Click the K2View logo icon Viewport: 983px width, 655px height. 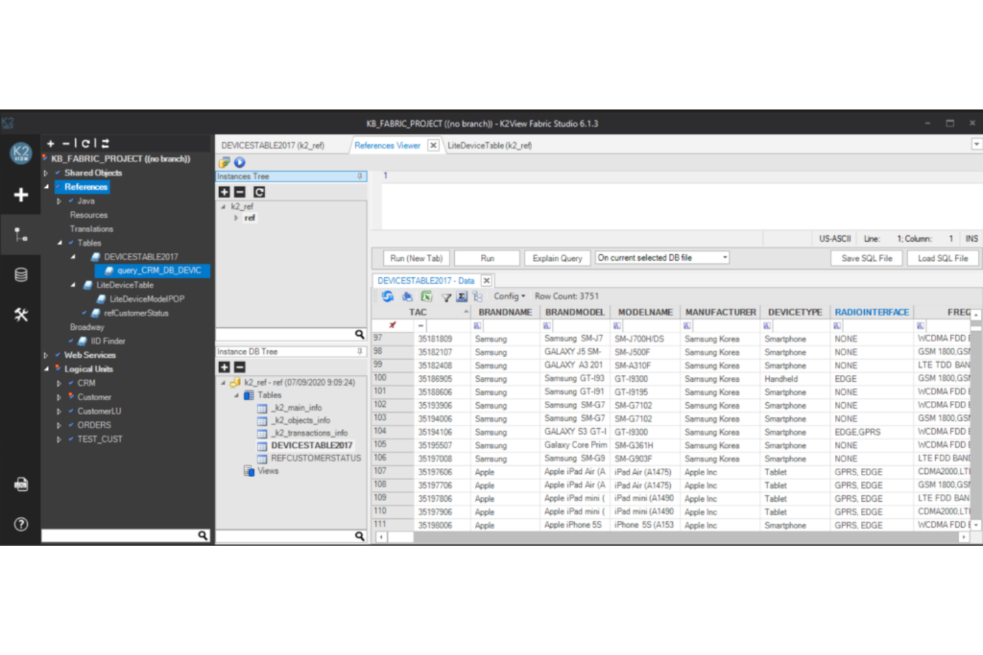[21, 153]
